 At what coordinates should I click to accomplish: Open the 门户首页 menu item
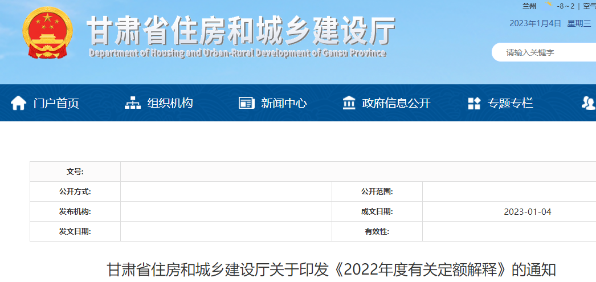point(56,103)
